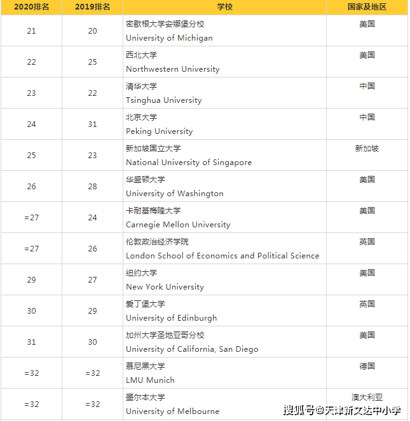Viewport: 410px width, 421px height.
Task: Click 美国 in the Carnegie Mellon row
Action: 367,211
